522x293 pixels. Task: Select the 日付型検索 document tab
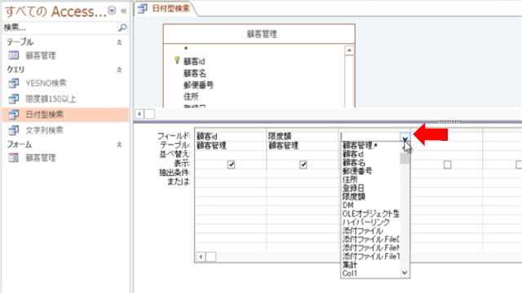click(x=166, y=9)
